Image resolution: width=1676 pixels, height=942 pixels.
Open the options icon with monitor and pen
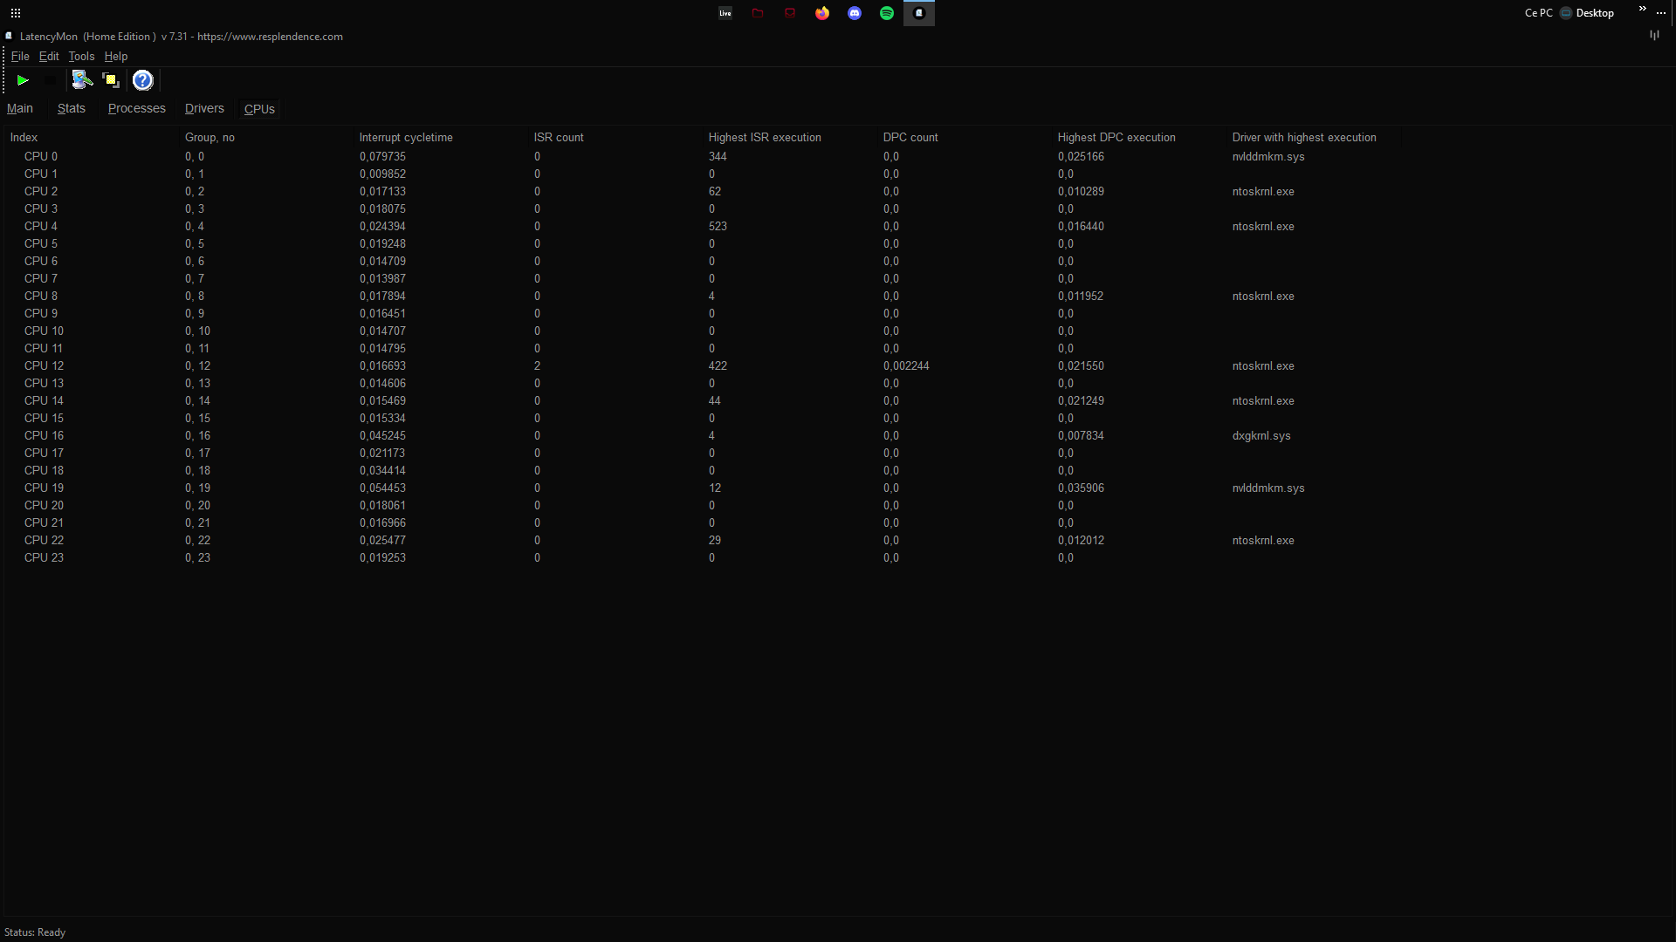82,80
